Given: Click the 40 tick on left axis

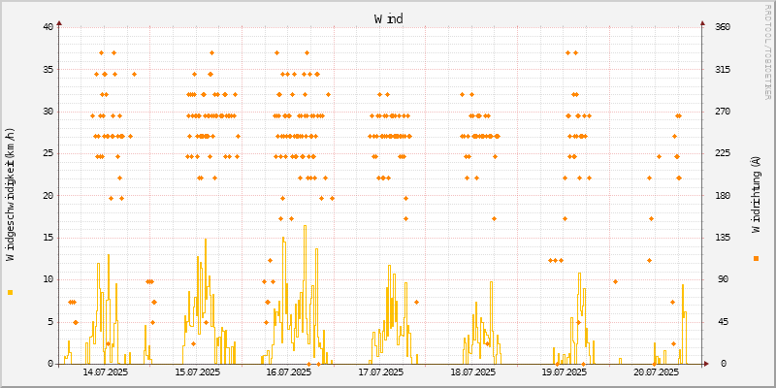Looking at the screenshot, I should 48,27.
